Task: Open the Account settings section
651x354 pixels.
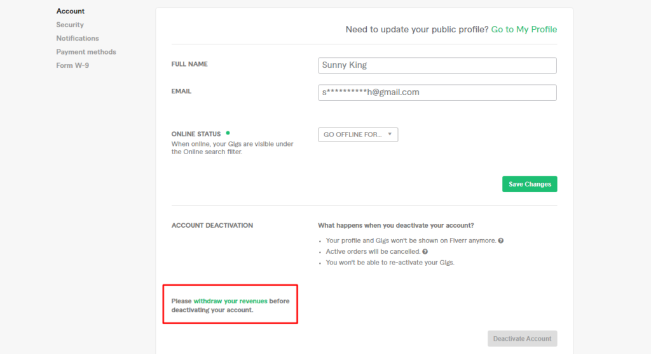Action: pyautogui.click(x=70, y=11)
